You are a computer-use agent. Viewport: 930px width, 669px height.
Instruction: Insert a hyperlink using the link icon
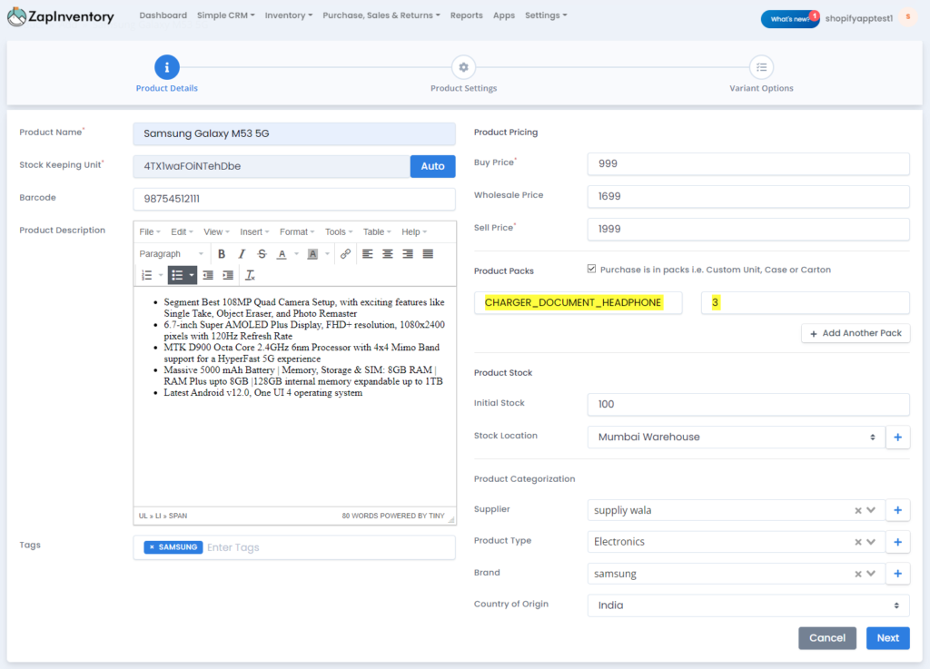point(345,253)
